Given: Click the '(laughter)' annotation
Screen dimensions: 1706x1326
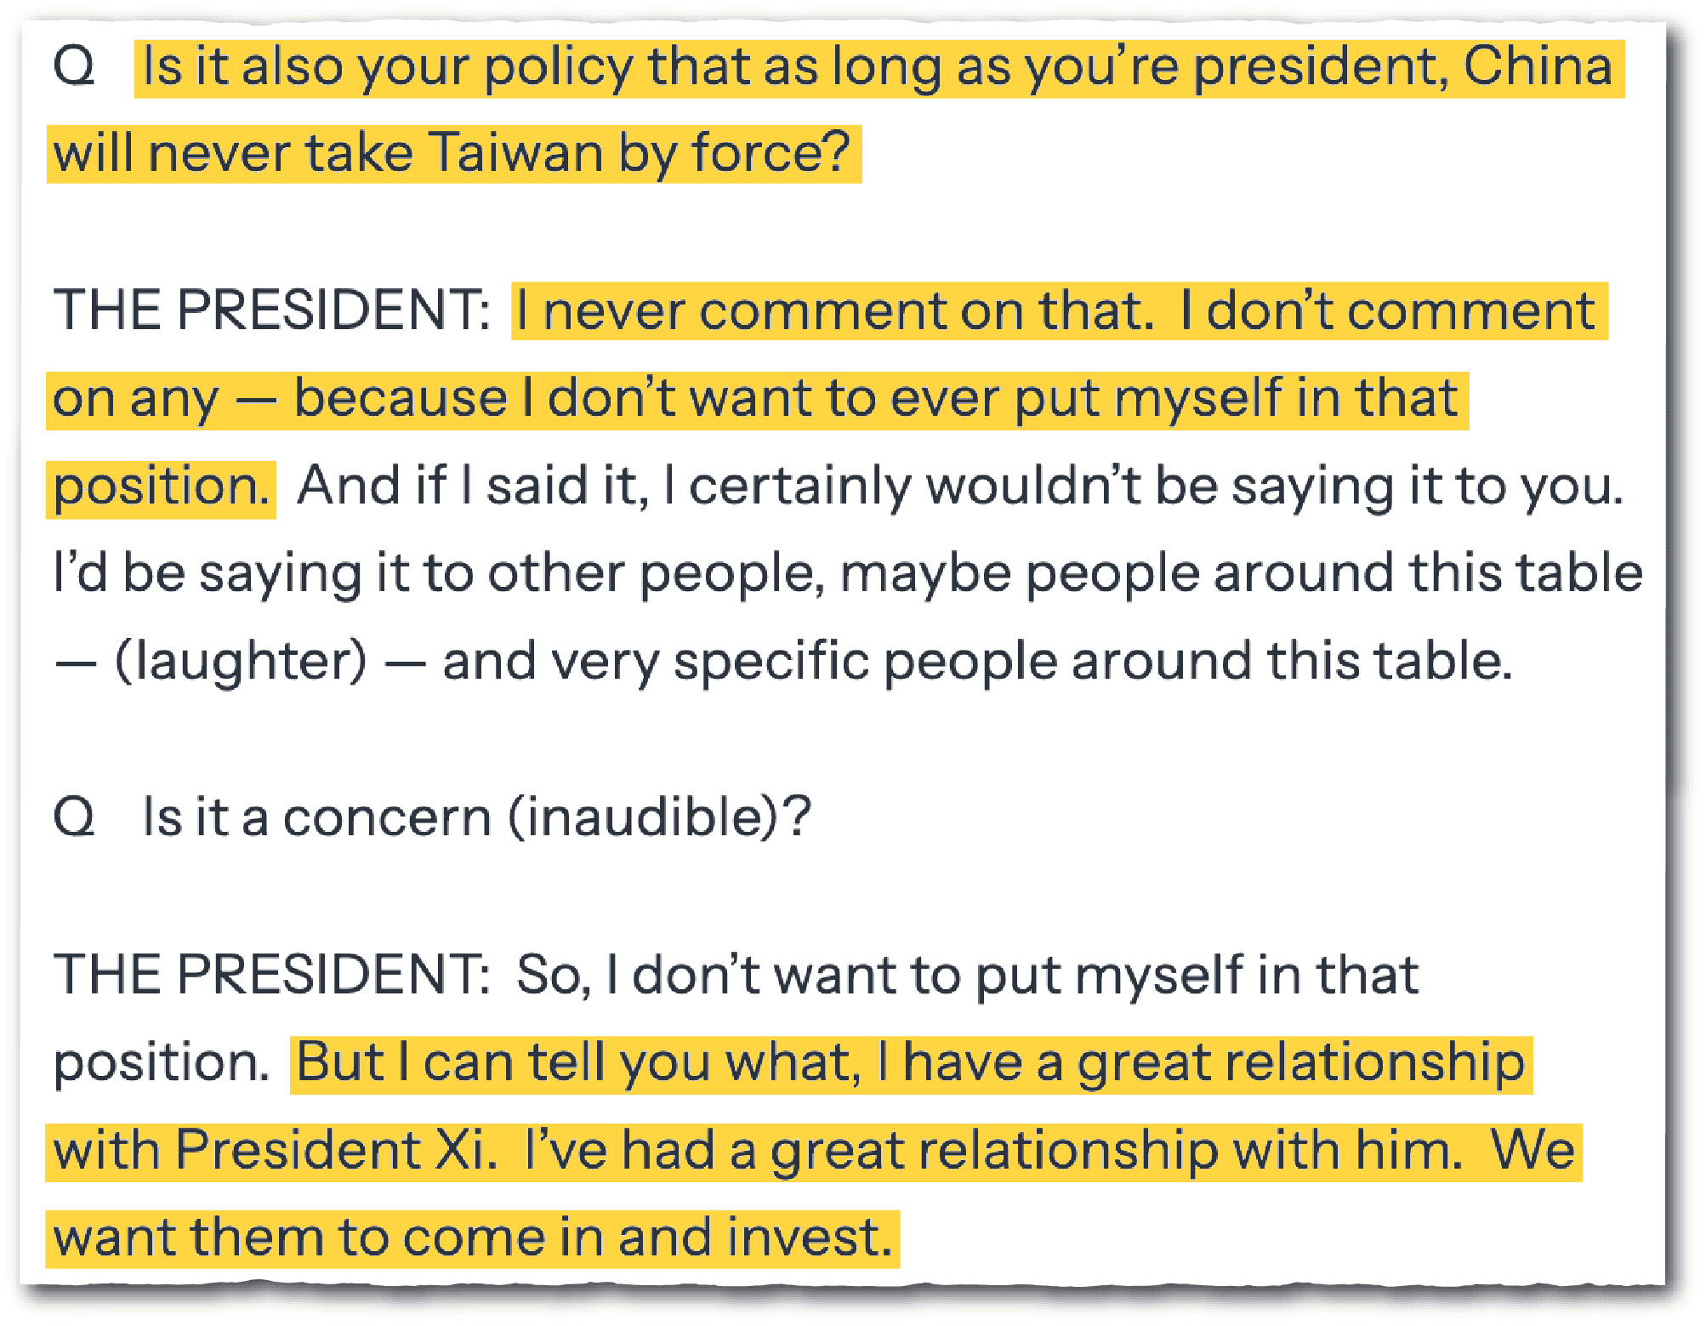Looking at the screenshot, I should pos(242,662).
